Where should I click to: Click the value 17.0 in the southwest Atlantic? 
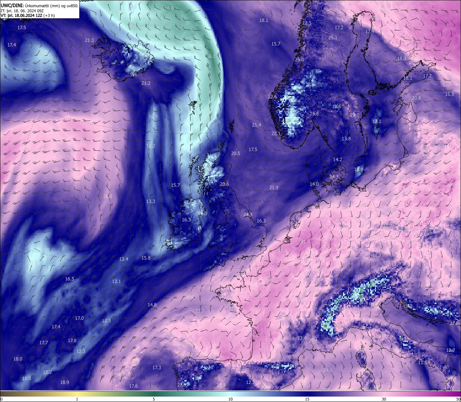(79, 318)
